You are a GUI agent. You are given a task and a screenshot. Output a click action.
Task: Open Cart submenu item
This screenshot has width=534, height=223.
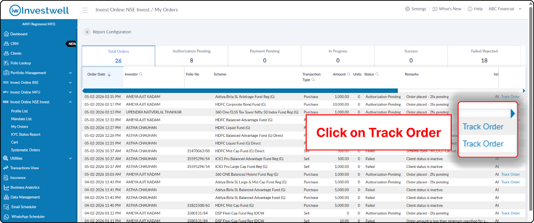tap(14, 142)
